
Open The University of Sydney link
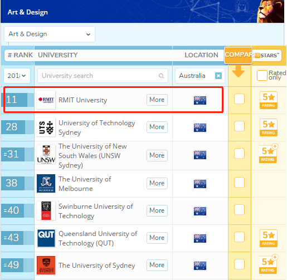pos(97,266)
